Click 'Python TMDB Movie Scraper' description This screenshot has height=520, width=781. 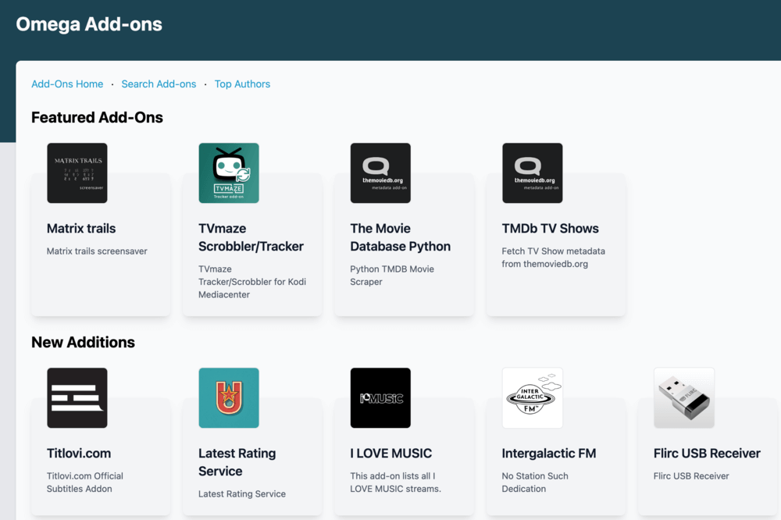click(392, 276)
